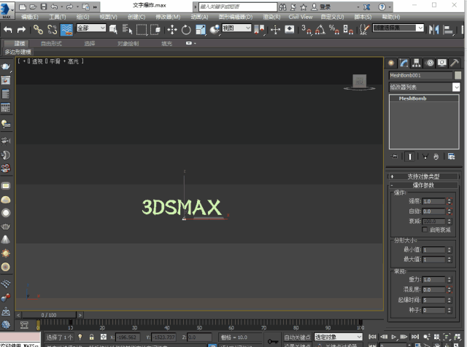This screenshot has width=467, height=347.
Task: Activate the Bind to Space Warp tool
Action: coord(66,29)
